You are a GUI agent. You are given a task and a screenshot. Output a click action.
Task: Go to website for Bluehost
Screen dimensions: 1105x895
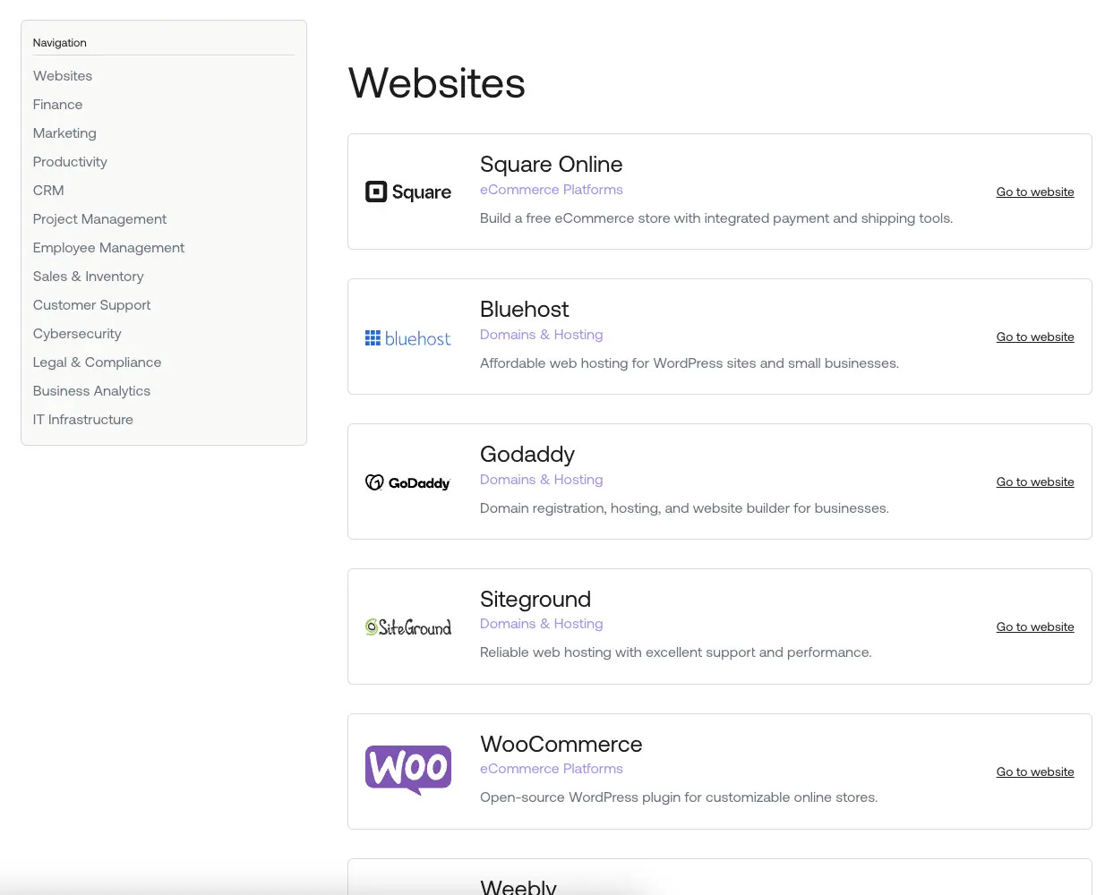pos(1035,337)
